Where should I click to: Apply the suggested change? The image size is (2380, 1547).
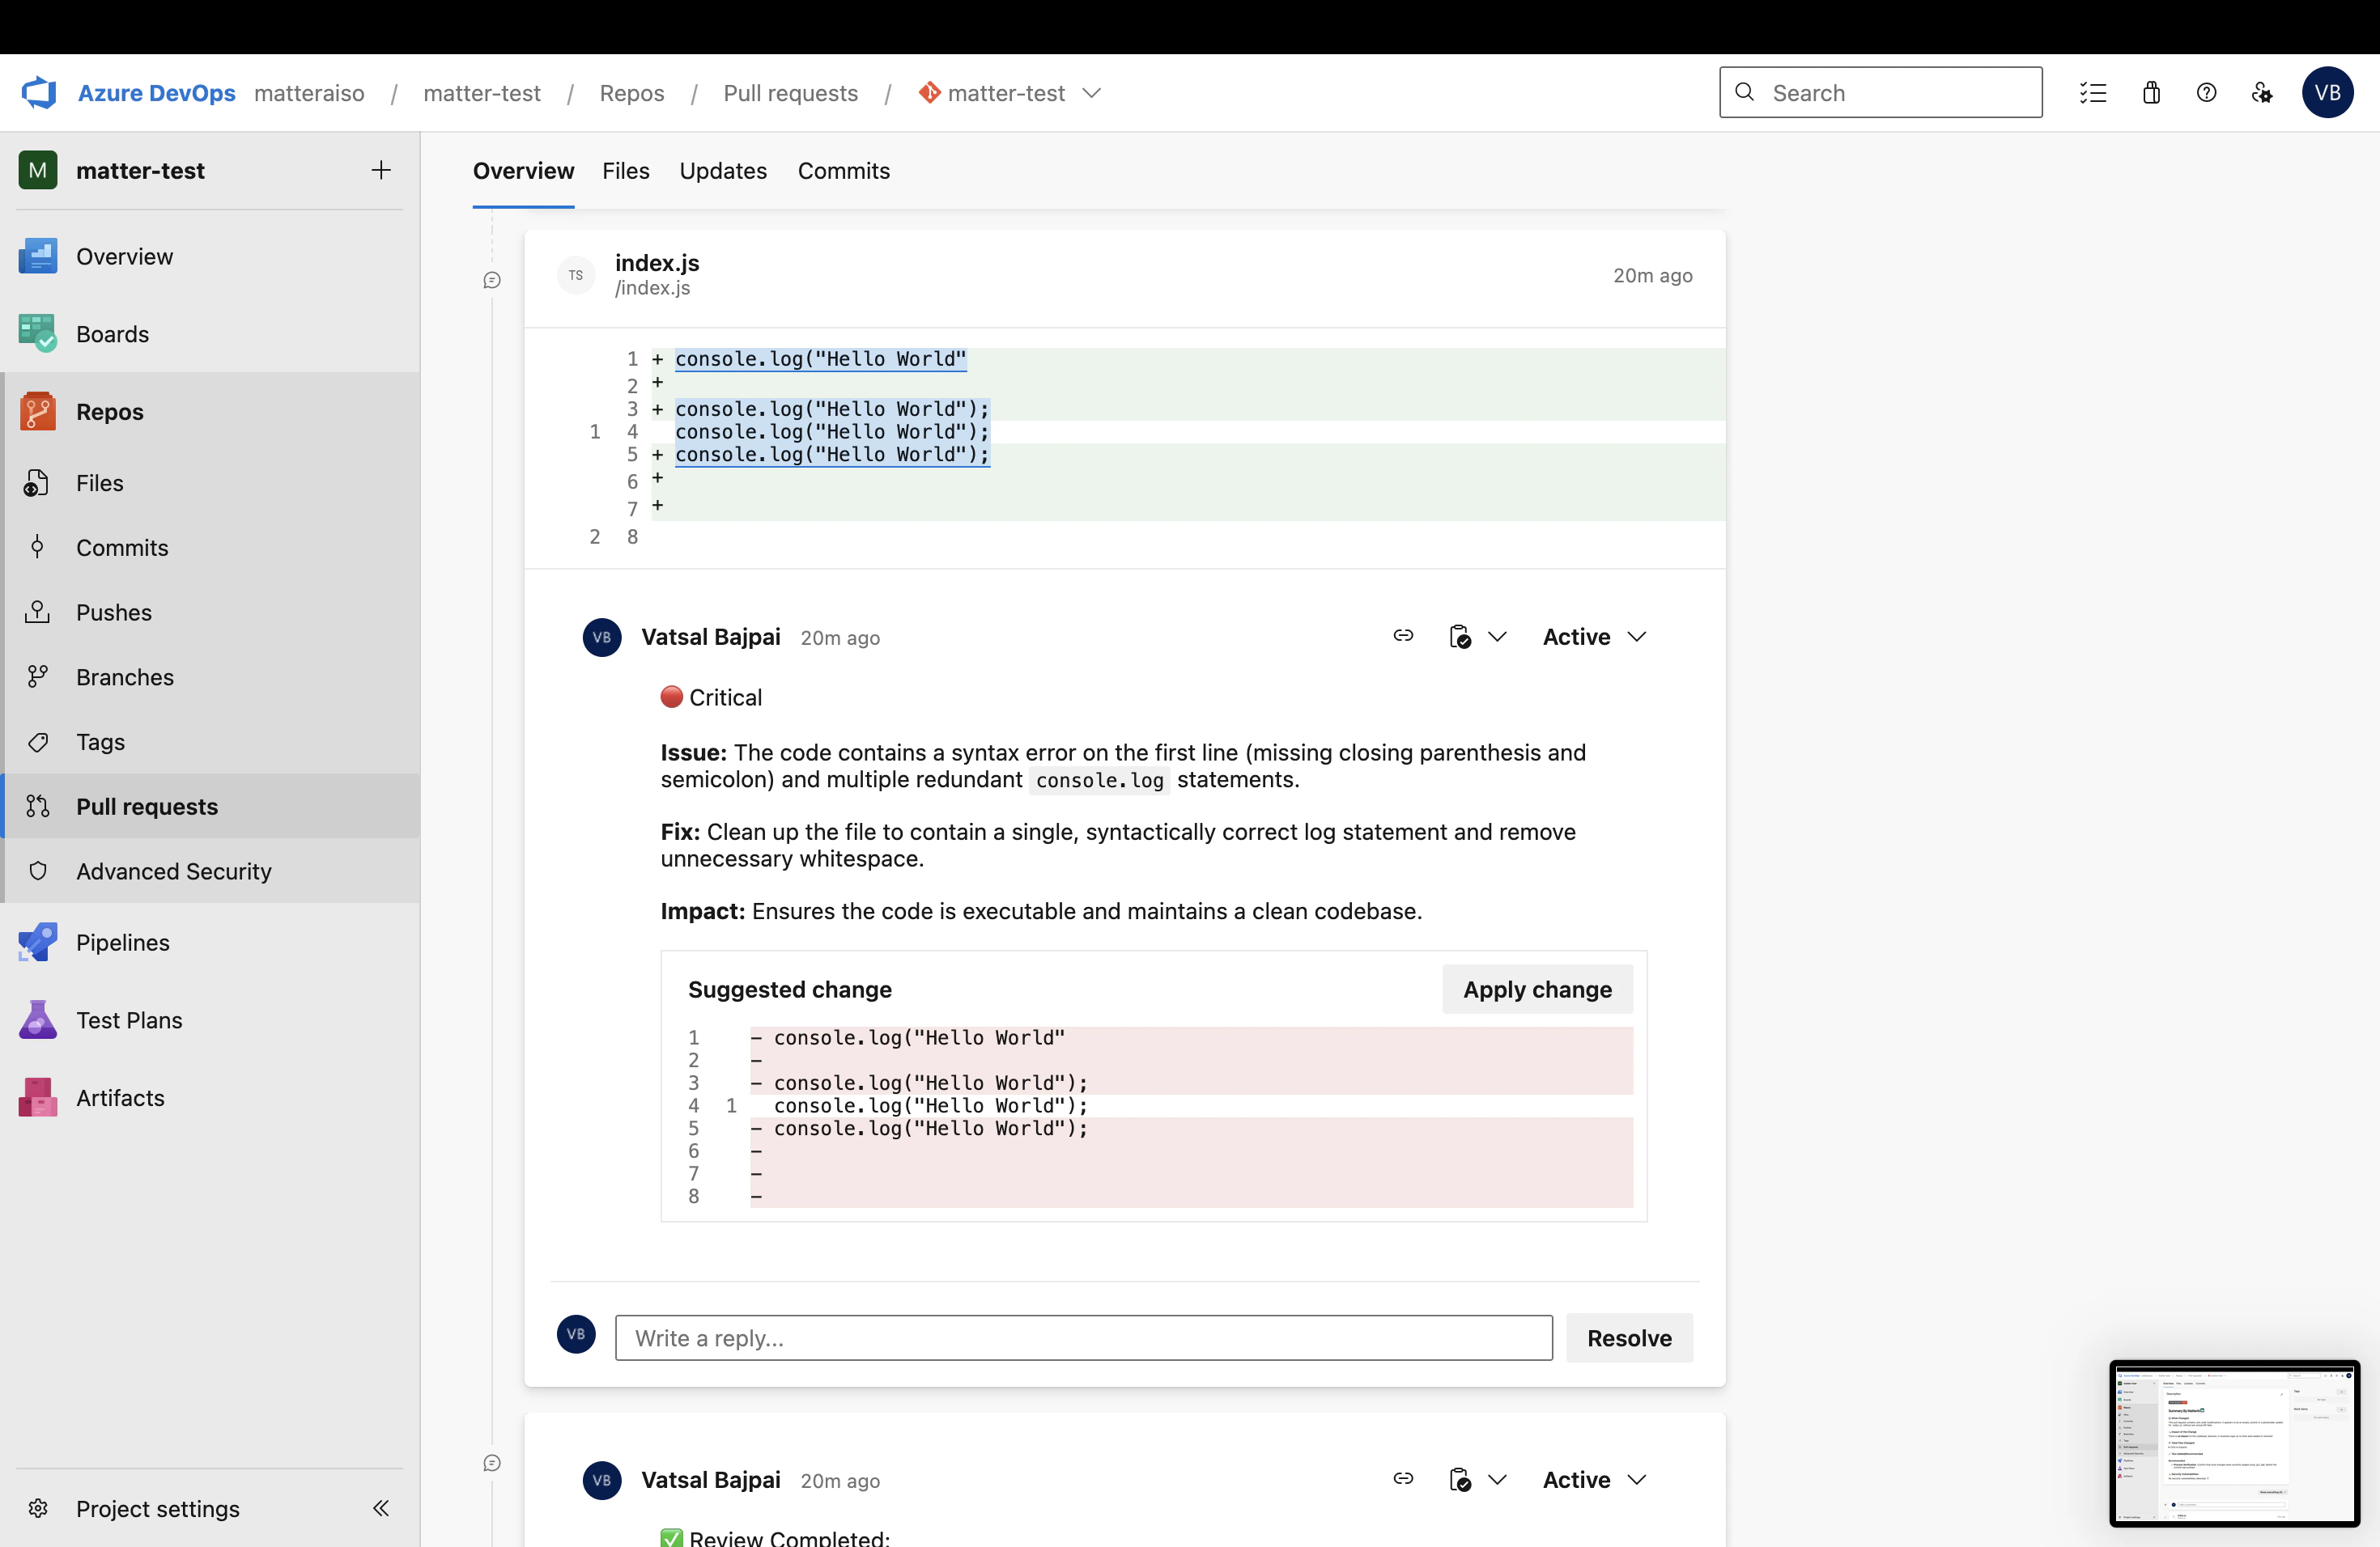tap(1537, 990)
